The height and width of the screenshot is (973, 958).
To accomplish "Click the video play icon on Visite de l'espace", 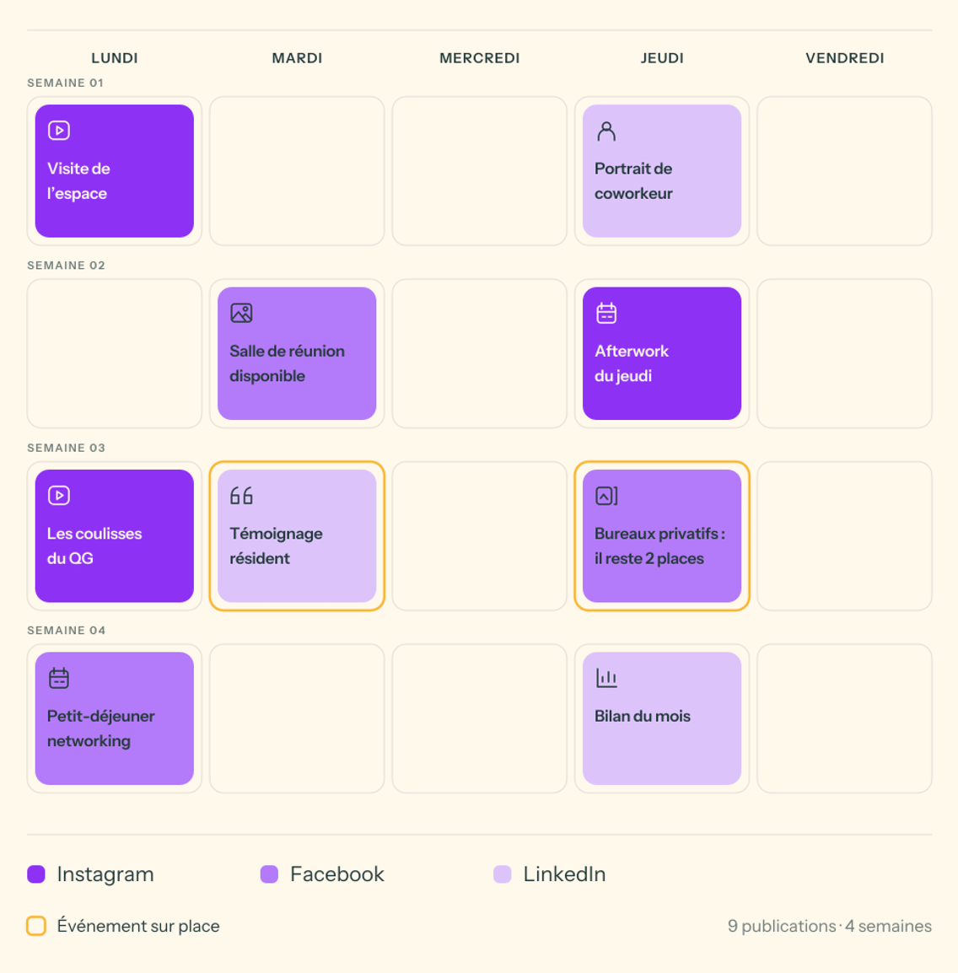I will [59, 131].
